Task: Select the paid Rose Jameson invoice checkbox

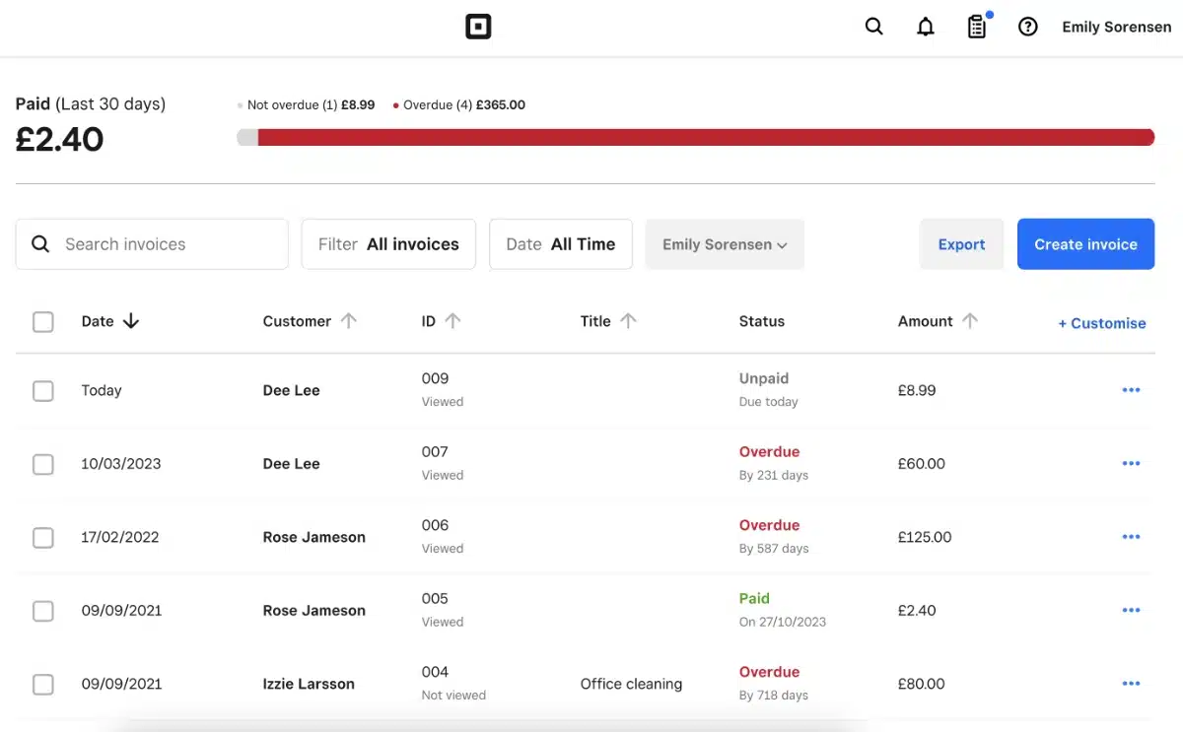Action: (x=43, y=611)
